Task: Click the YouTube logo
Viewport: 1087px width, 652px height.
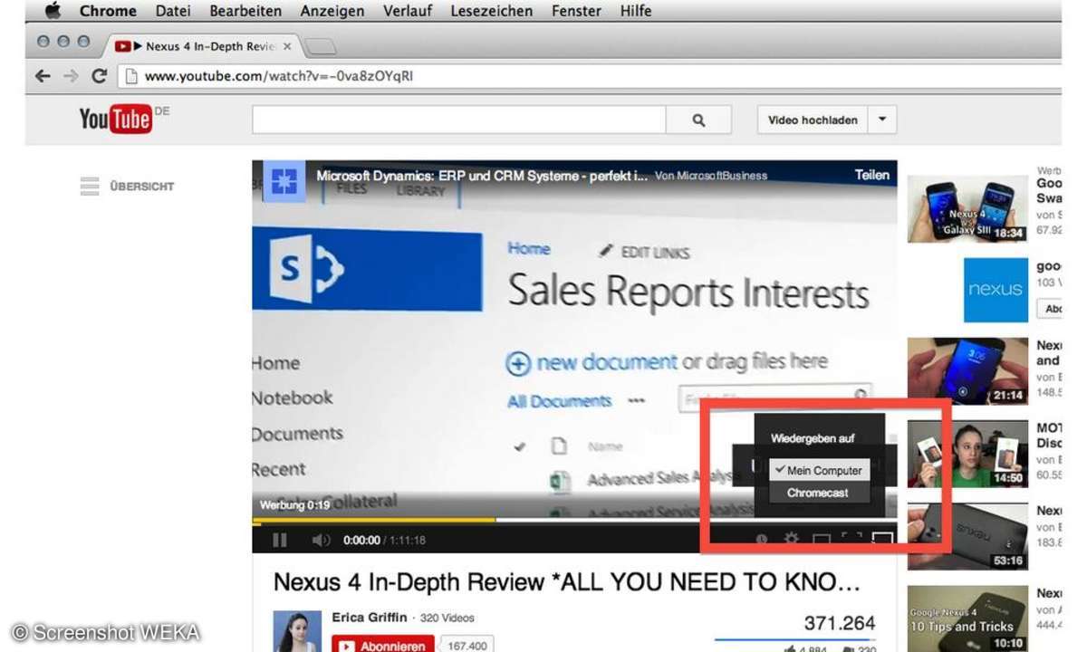Action: [115, 119]
